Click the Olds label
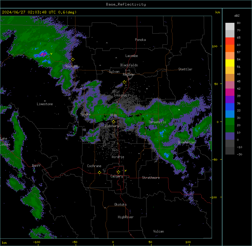The height and width of the screenshot is (246, 252). point(113,115)
